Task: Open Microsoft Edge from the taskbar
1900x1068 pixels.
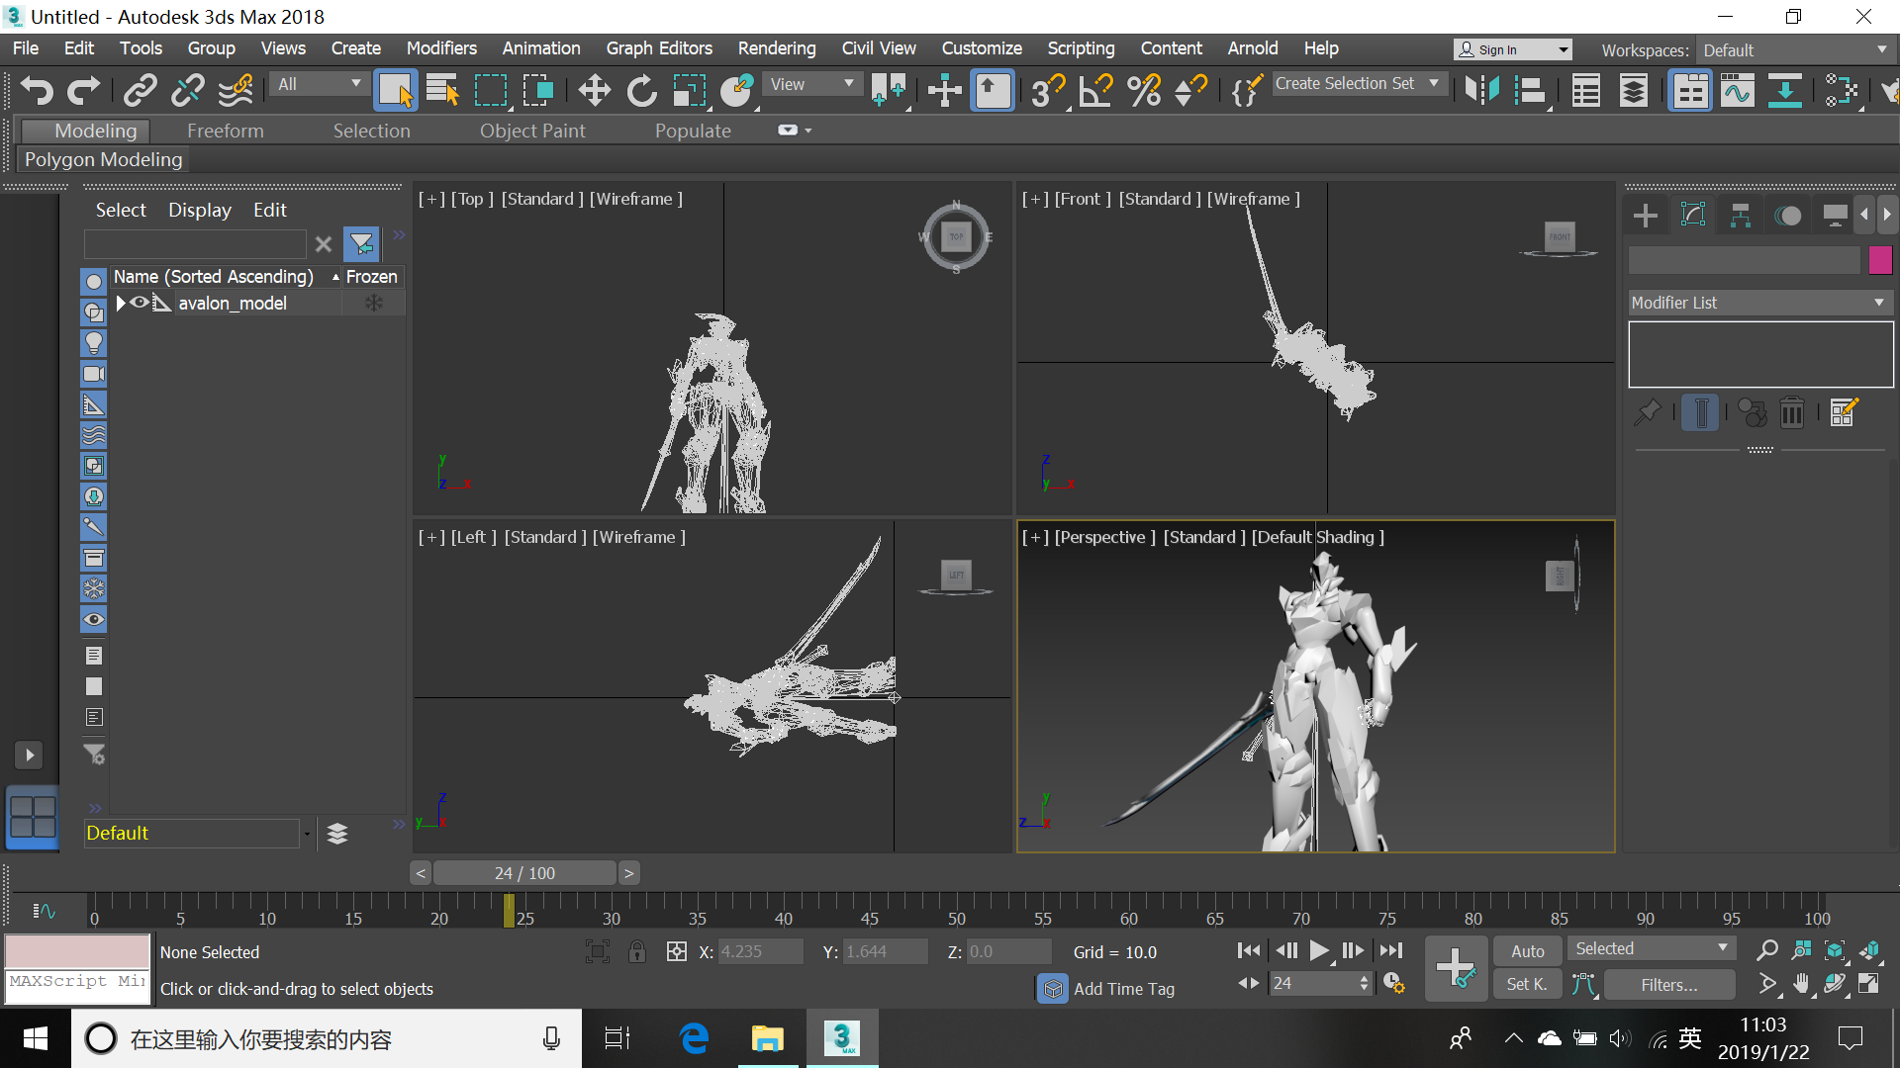Action: pos(695,1038)
